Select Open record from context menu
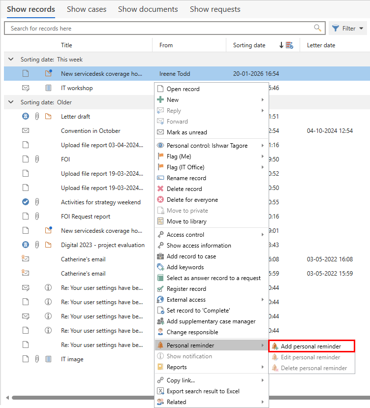The image size is (370, 408). click(211, 89)
